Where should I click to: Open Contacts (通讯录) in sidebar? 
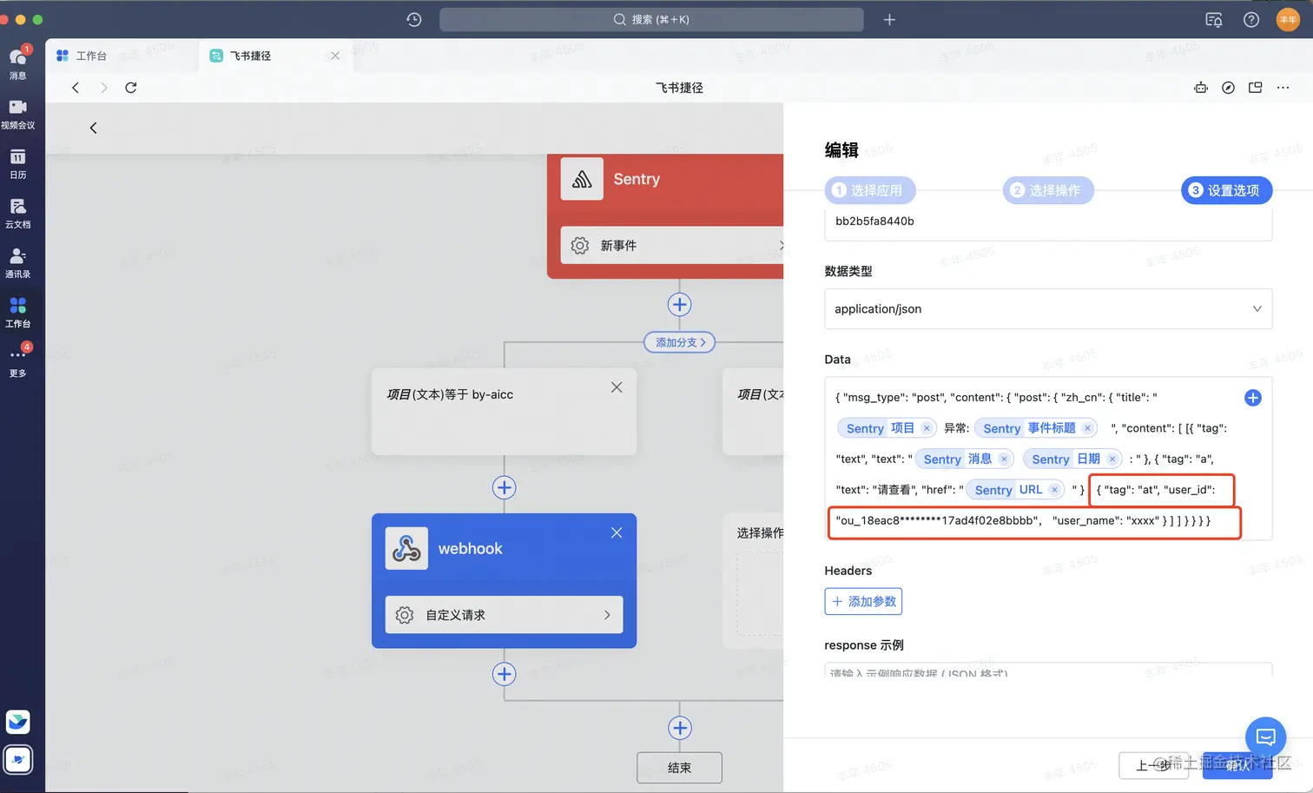pyautogui.click(x=17, y=261)
